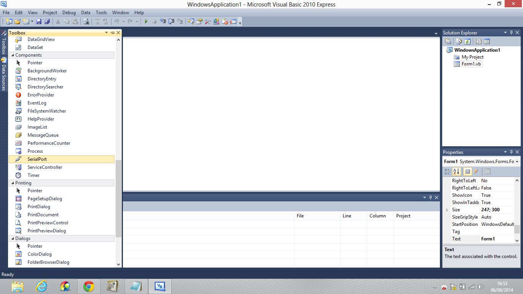
Task: Open the Properties Window from main toolbar icon
Action: [199, 21]
